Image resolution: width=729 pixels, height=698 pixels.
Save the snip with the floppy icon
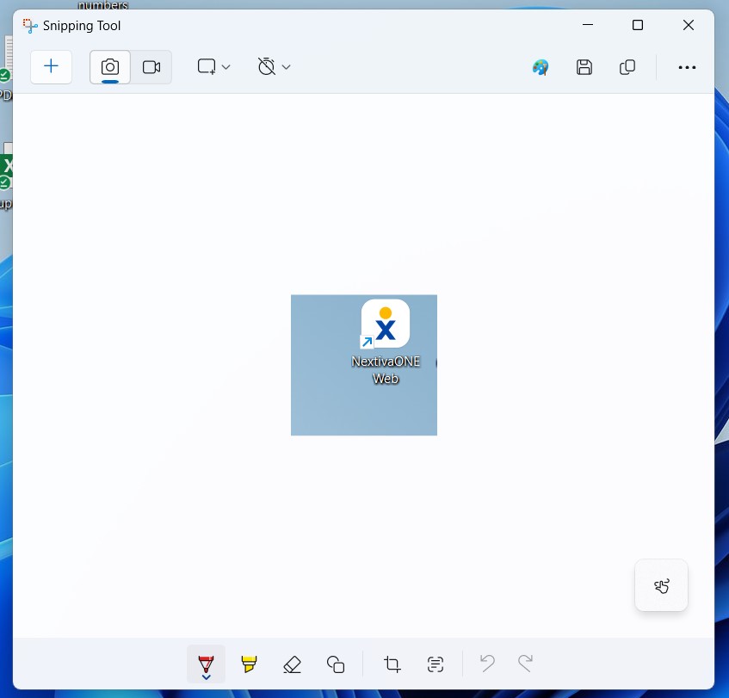[584, 67]
